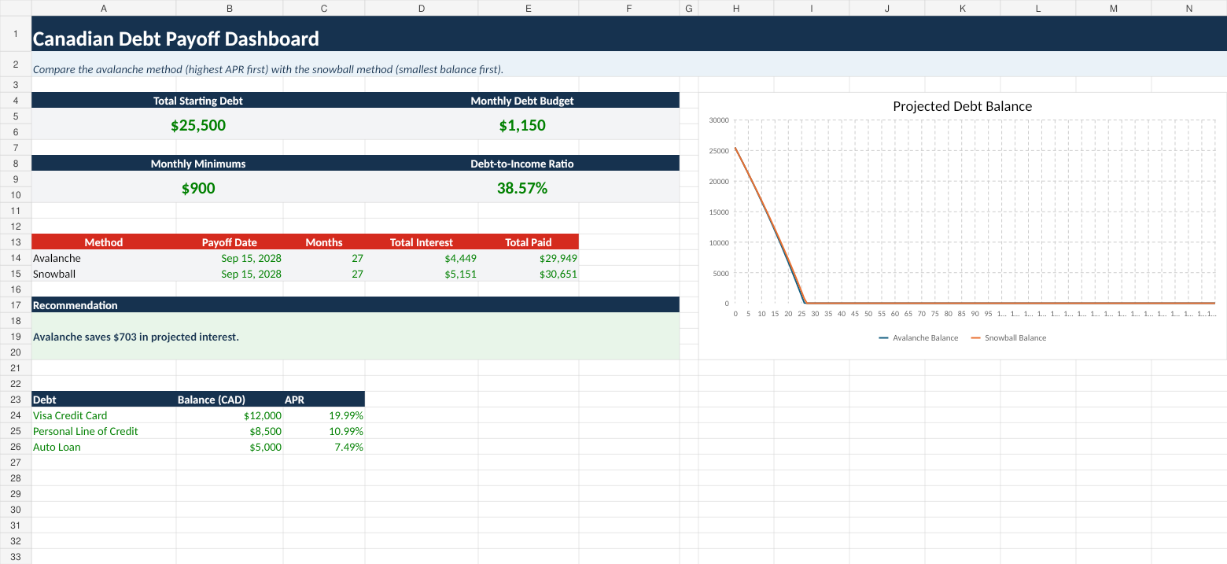Click the 7.49% APR cell
This screenshot has width=1227, height=564.
tap(324, 447)
